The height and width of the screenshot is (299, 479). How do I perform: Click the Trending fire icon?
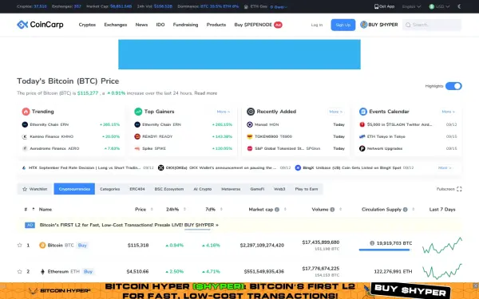pyautogui.click(x=26, y=112)
